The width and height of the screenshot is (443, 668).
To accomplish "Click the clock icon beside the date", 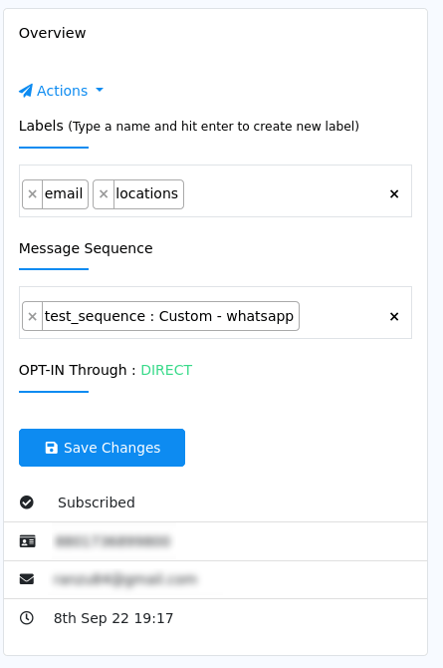I will coord(27,618).
